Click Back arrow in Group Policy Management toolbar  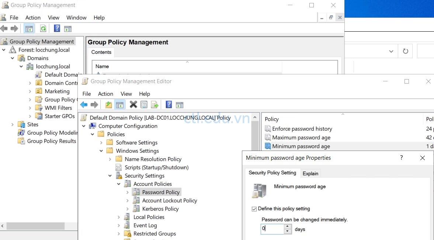[4, 28]
